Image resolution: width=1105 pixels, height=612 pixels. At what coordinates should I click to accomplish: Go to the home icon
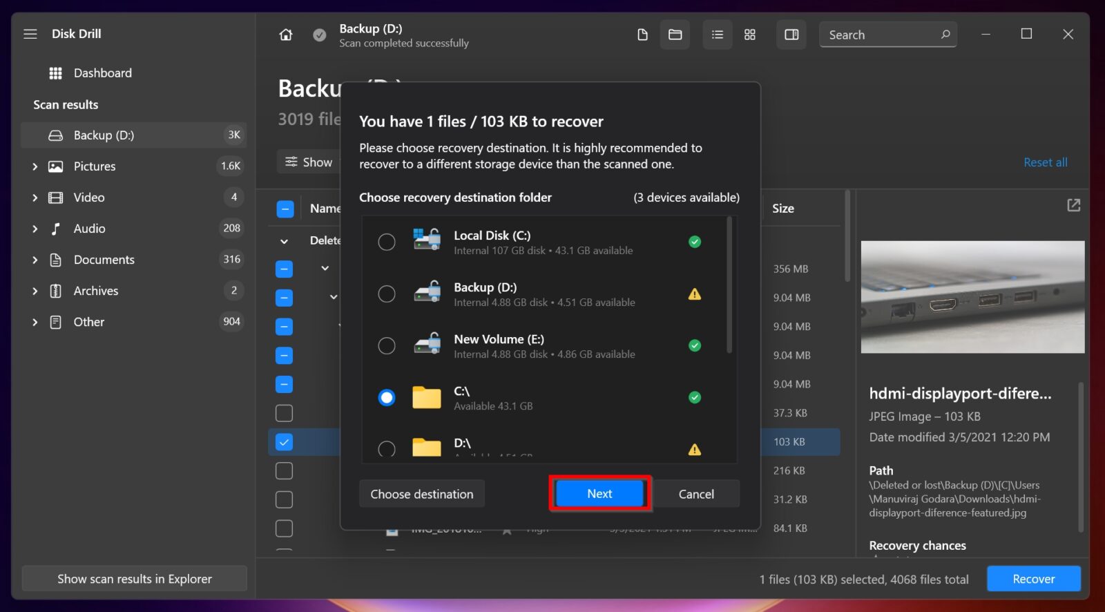point(286,35)
